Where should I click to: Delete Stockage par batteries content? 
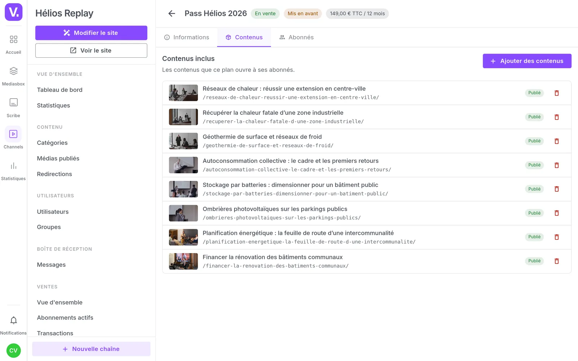coord(557,189)
